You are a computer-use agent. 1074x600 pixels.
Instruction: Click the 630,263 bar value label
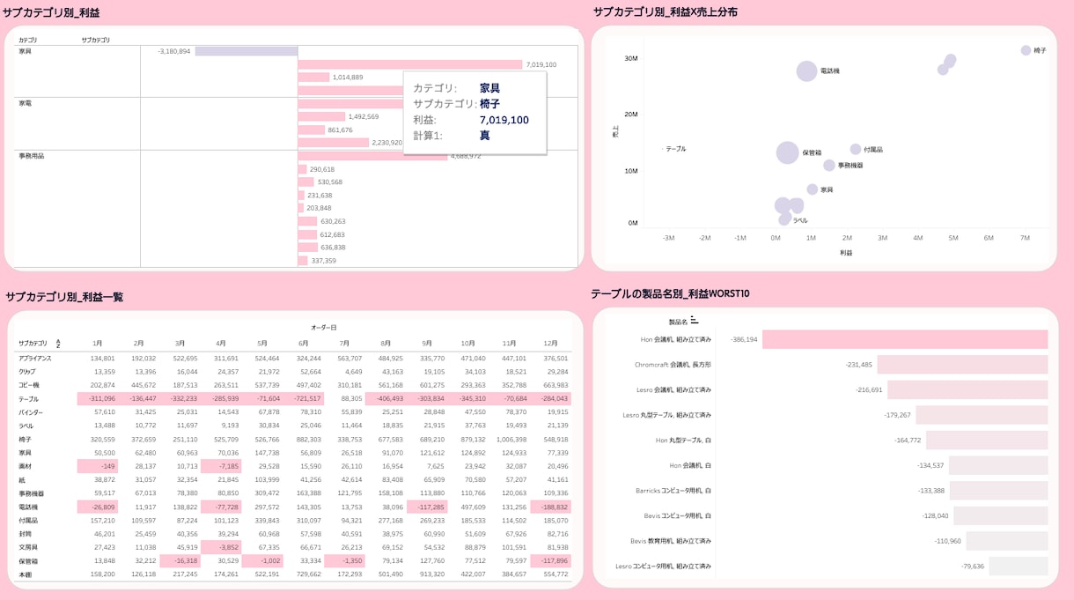[x=334, y=222]
